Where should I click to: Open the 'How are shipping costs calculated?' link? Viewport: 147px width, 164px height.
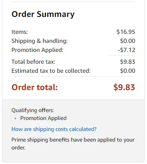click(x=54, y=129)
